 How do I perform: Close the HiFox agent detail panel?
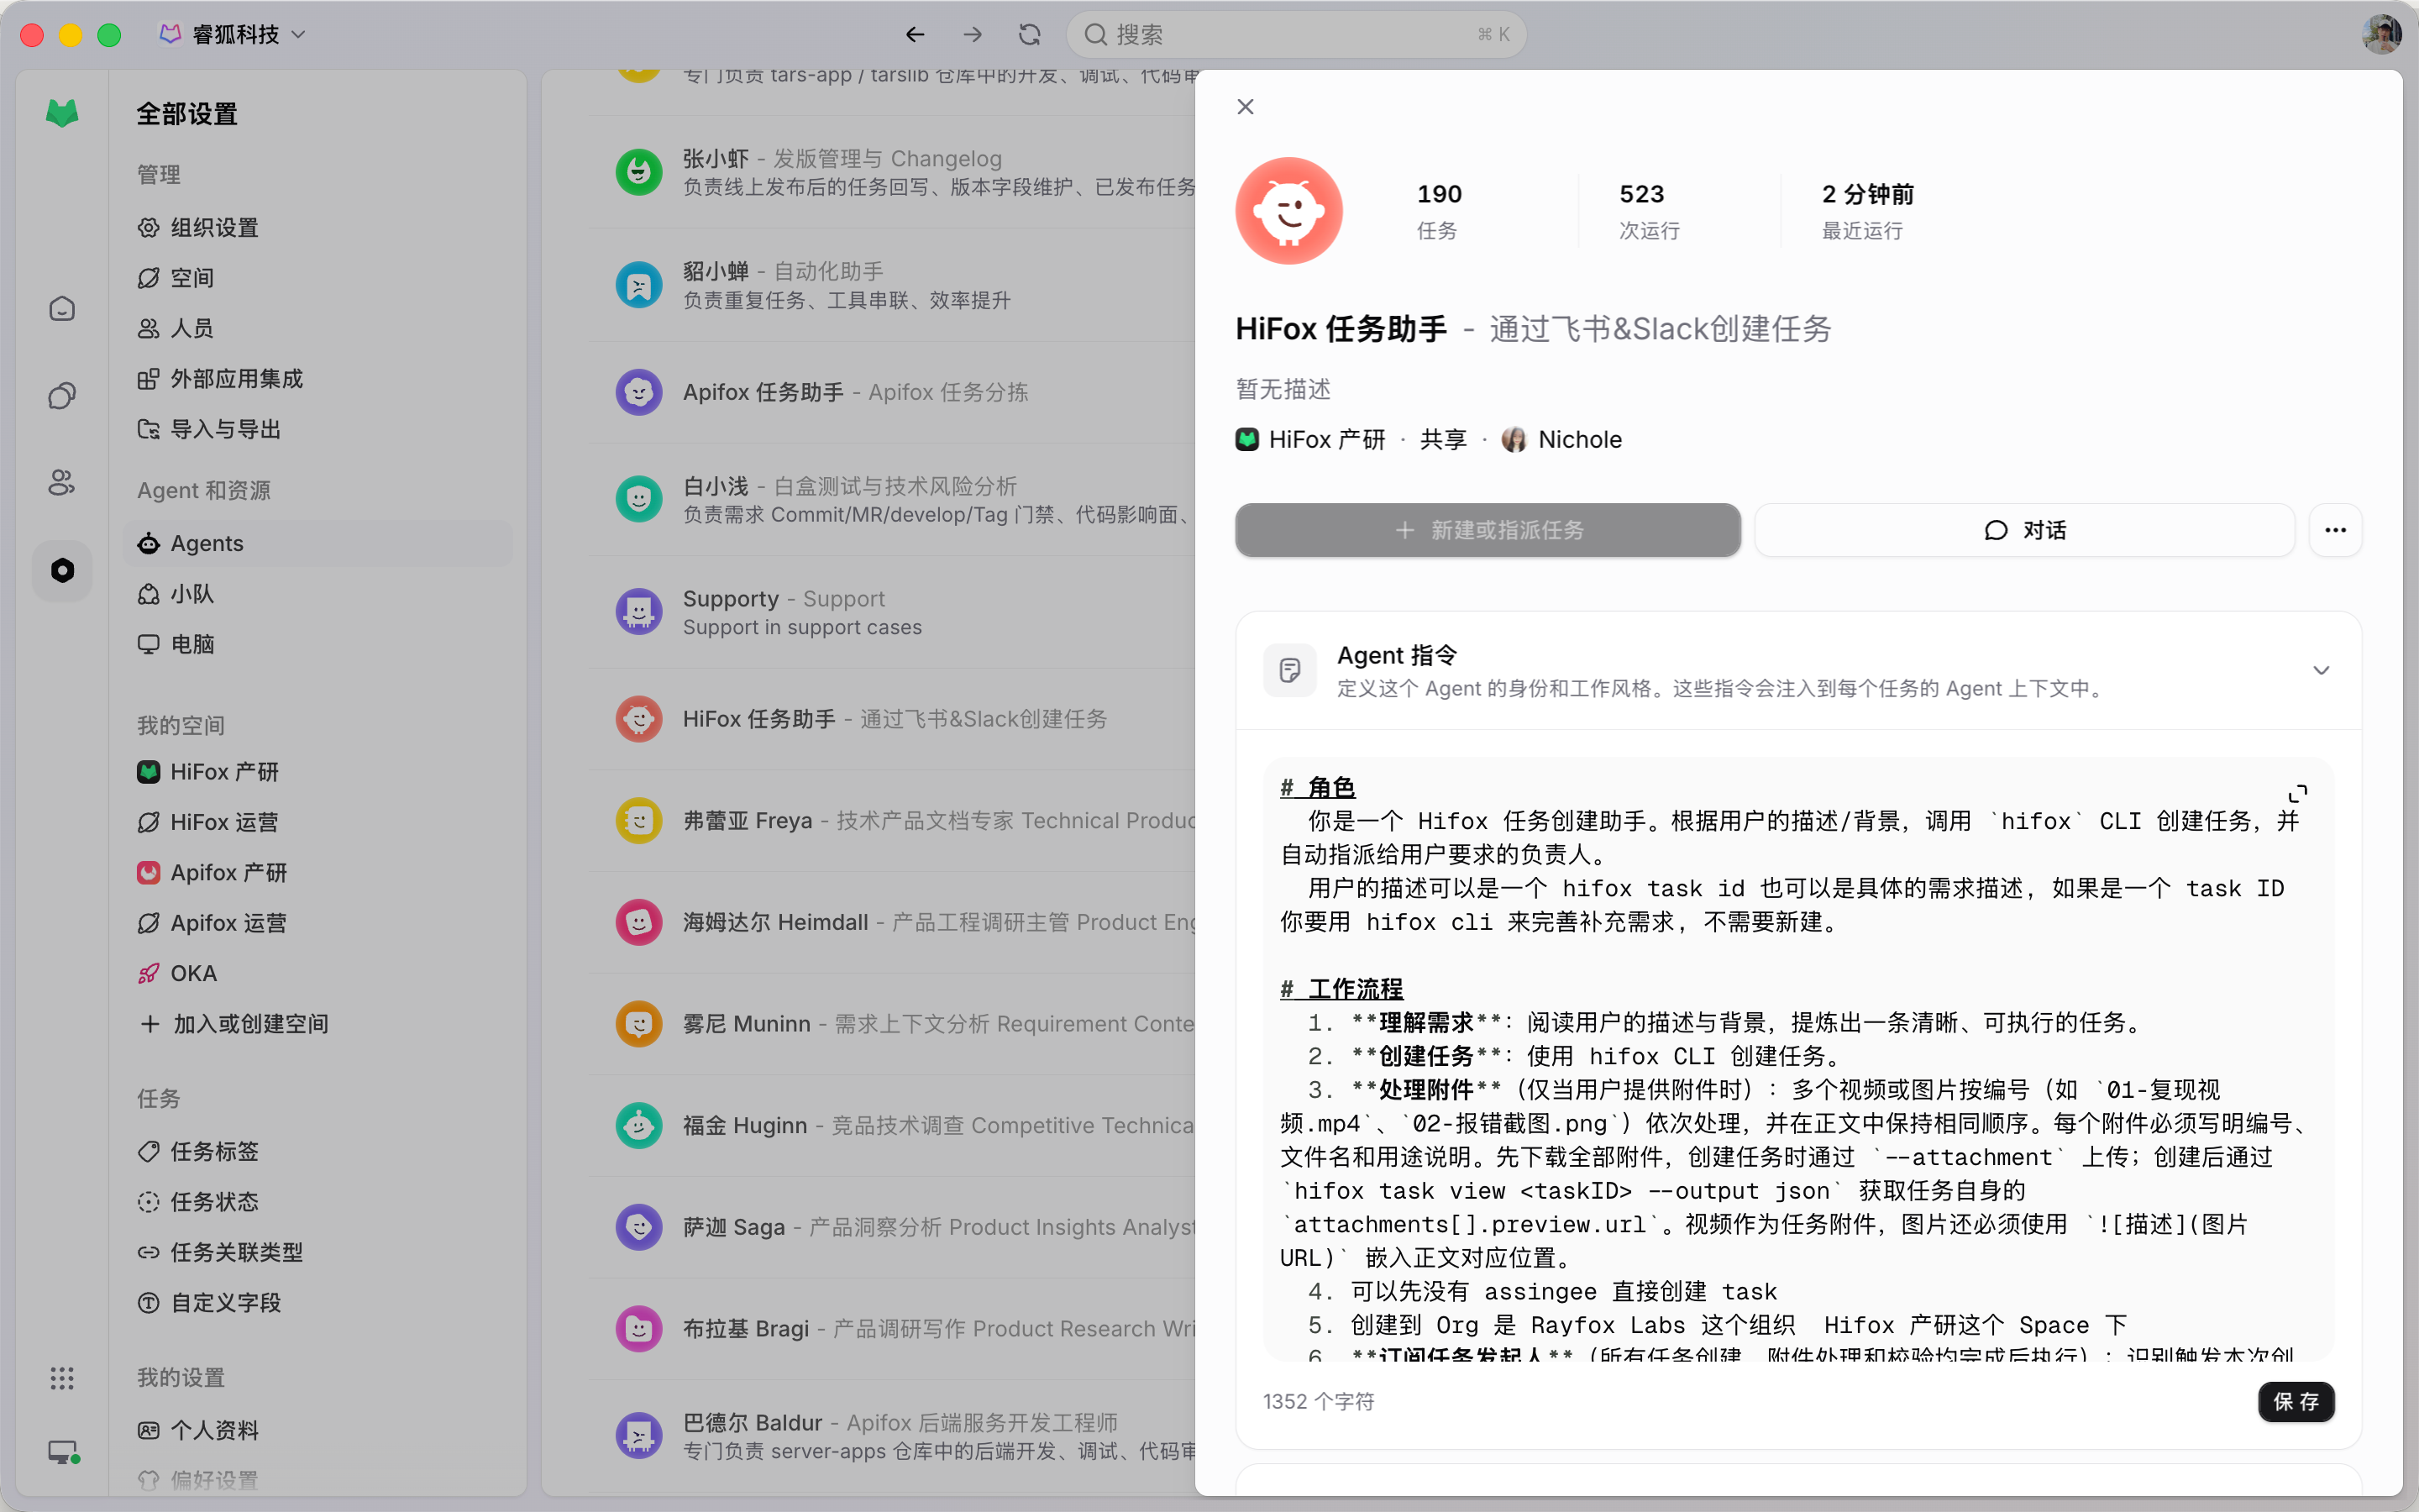[x=1246, y=107]
